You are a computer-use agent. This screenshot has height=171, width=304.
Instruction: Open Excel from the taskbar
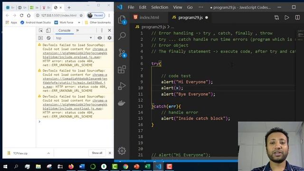pyautogui.click(x=148, y=167)
